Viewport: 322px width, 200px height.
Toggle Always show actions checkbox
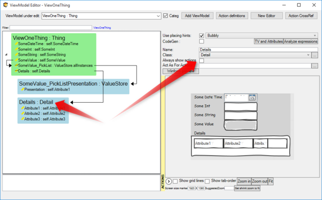click(201, 61)
